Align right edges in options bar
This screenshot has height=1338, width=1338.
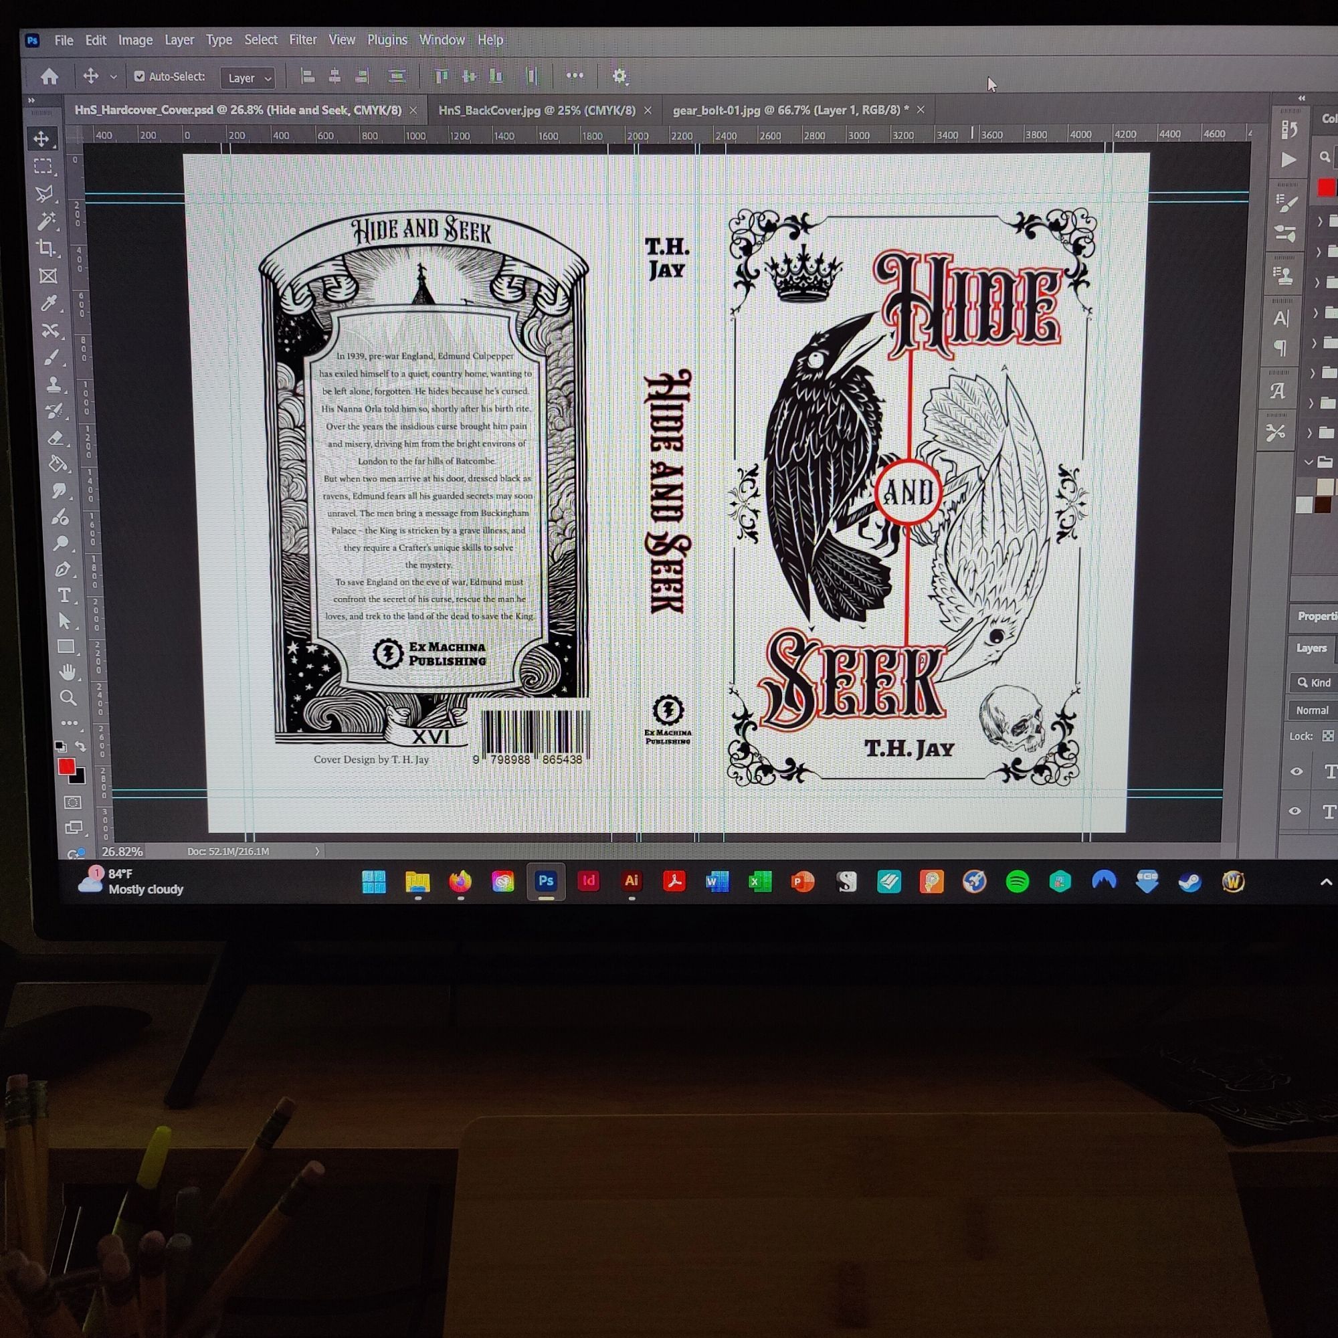point(361,76)
